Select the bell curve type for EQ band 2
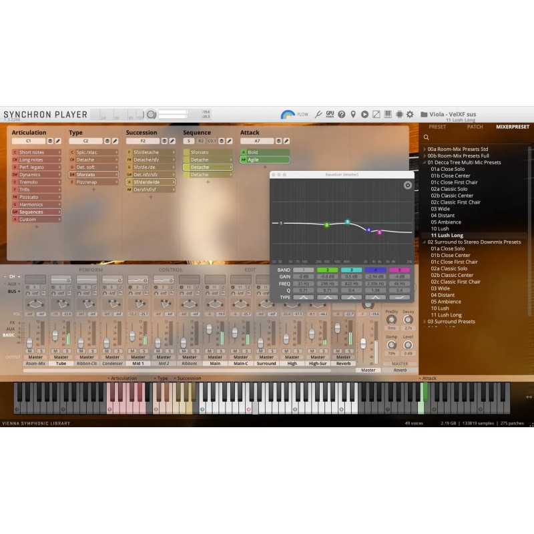This screenshot has height=534, width=534. pos(327,296)
